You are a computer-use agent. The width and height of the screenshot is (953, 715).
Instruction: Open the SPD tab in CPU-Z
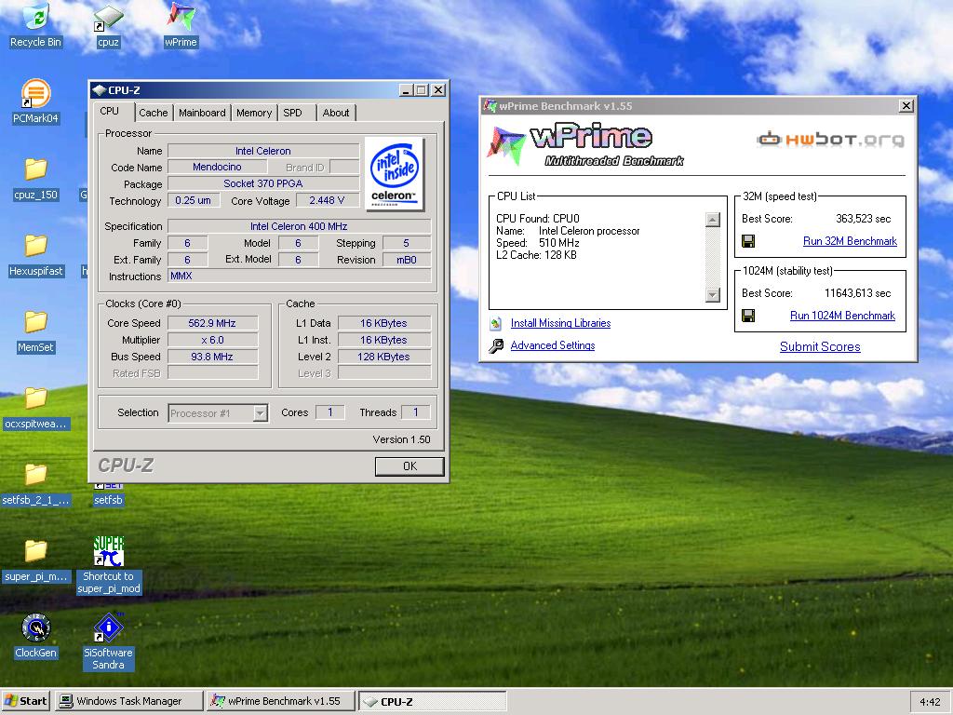pyautogui.click(x=292, y=113)
